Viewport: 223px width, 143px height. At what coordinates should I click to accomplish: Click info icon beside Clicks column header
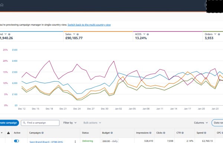(x=164, y=133)
